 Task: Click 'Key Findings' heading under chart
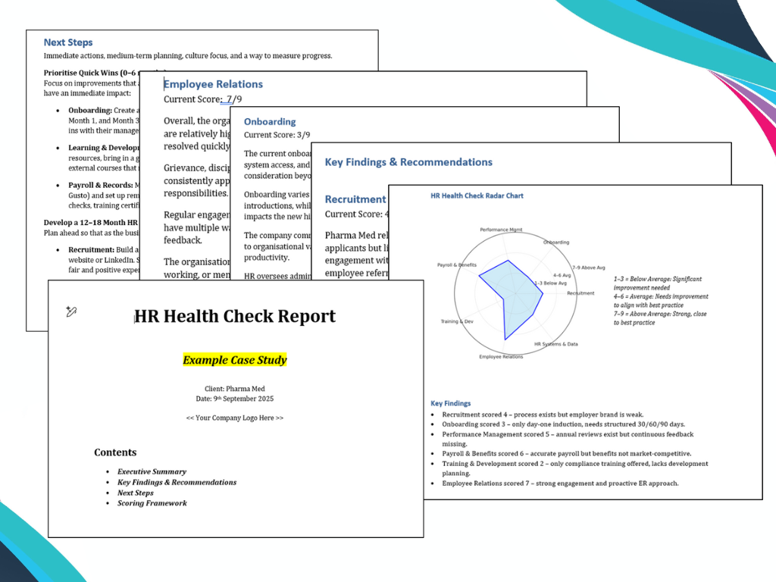(x=450, y=403)
